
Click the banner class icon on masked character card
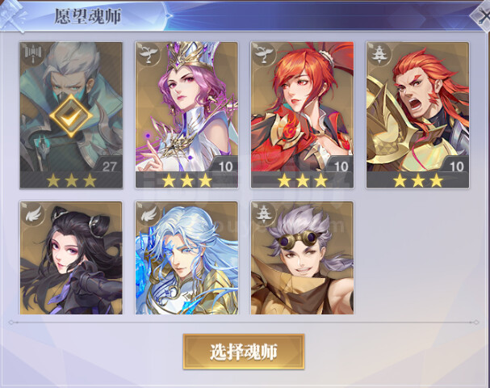pos(31,53)
